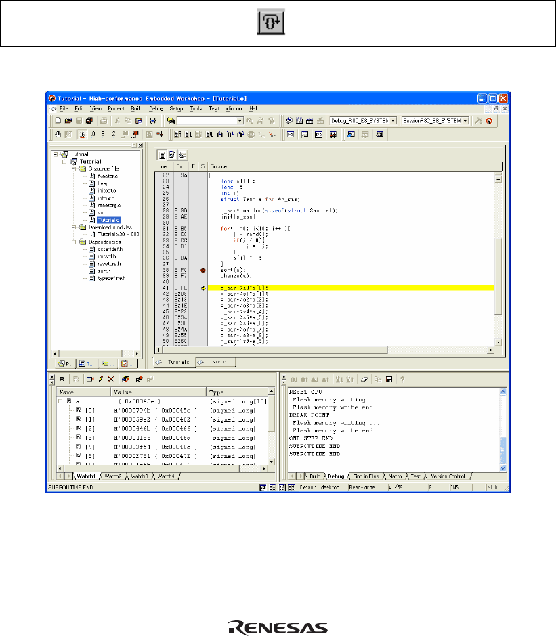This screenshot has width=556, height=636.
Task: Click the New File toolbar icon
Action: pyautogui.click(x=58, y=120)
